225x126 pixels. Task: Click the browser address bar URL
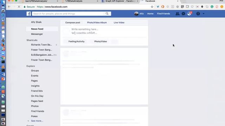point(52,7)
